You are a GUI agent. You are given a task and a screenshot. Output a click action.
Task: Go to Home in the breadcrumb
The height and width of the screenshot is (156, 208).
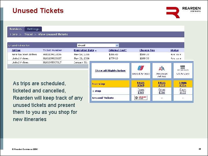coord(14,34)
